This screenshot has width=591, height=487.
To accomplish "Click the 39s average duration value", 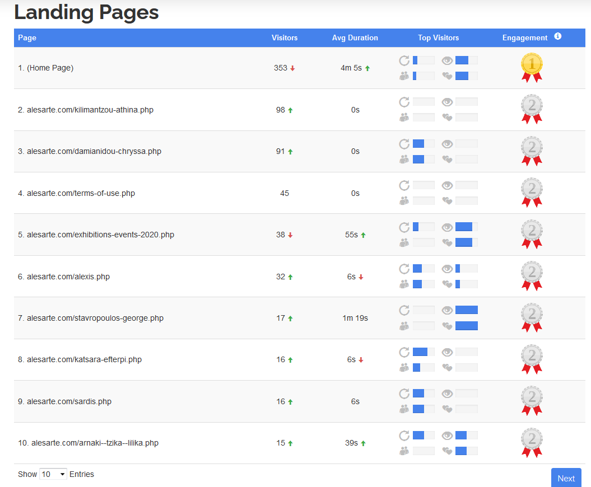I will pos(351,443).
